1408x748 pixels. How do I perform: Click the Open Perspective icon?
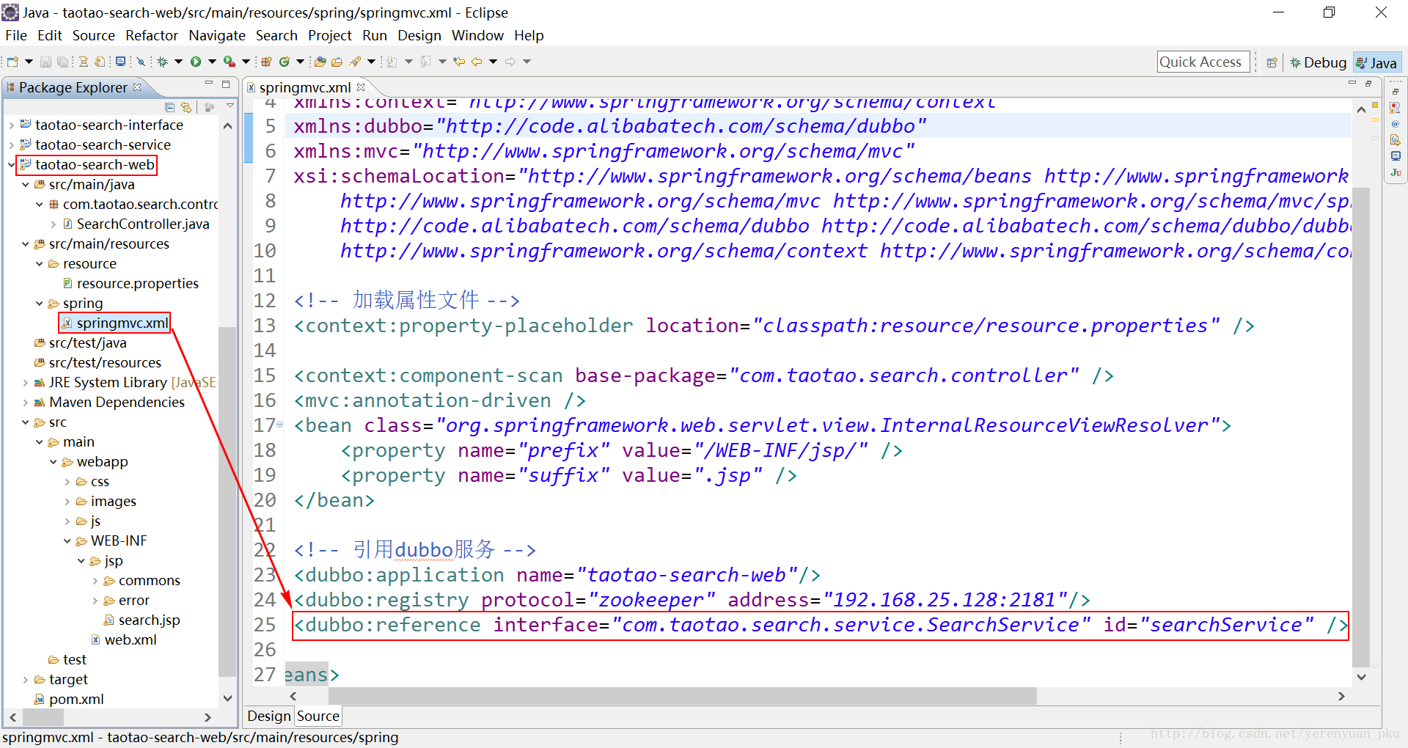click(x=1272, y=63)
